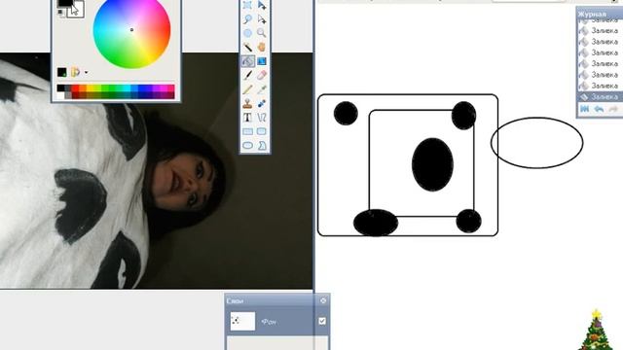Select the Recolor tool
The width and height of the screenshot is (623, 350).
click(262, 103)
